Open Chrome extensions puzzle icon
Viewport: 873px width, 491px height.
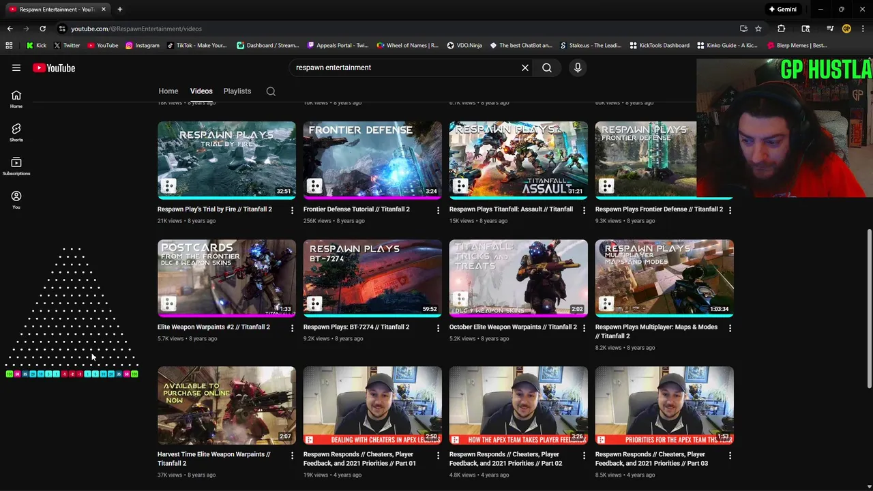(782, 29)
